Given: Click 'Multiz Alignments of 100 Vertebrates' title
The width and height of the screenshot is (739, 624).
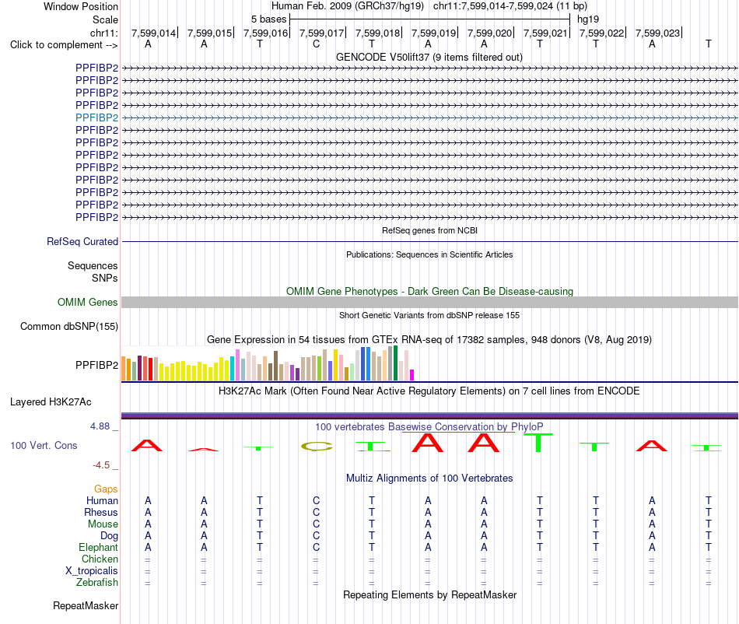Looking at the screenshot, I should (429, 478).
